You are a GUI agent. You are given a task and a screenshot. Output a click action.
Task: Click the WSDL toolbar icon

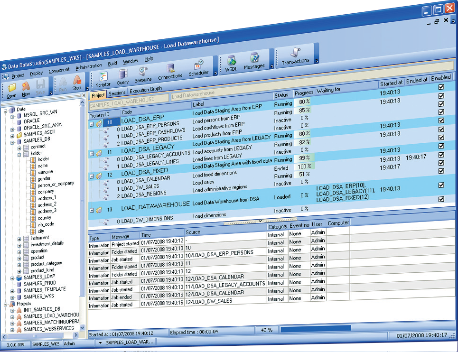[232, 63]
